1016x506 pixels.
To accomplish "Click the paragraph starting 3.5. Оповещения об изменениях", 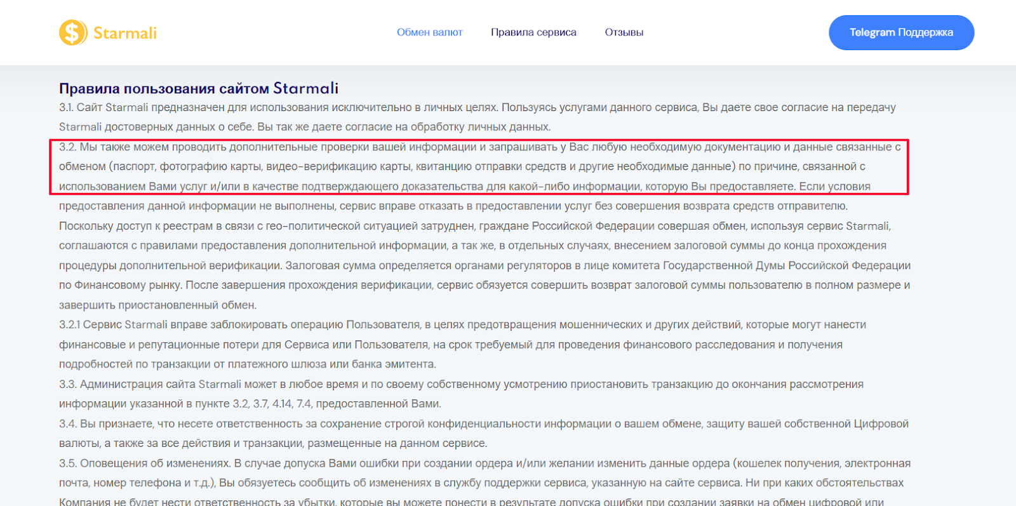I will 485,483.
